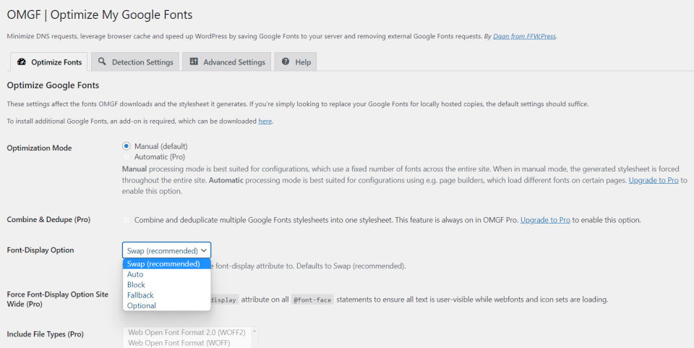
Task: Choose Swap (recommended) from the list
Action: click(166, 264)
